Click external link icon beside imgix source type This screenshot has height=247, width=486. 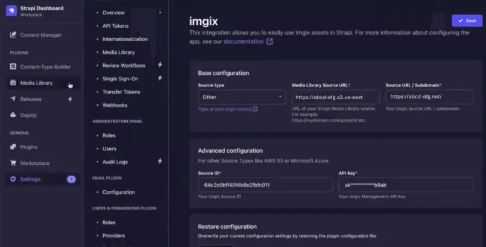pyautogui.click(x=255, y=109)
